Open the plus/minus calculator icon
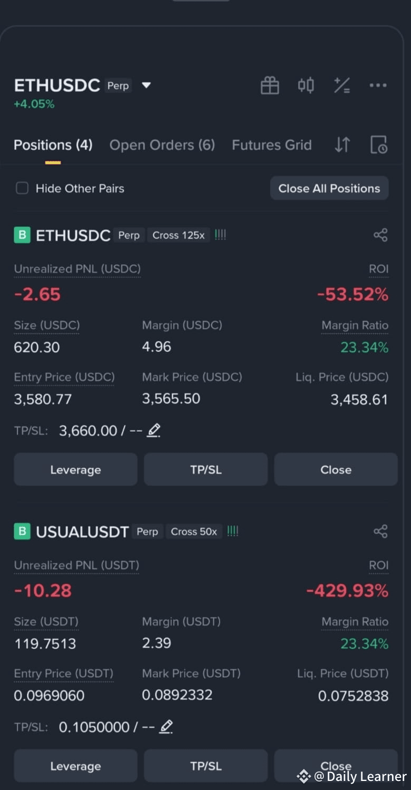Image resolution: width=411 pixels, height=790 pixels. point(342,85)
